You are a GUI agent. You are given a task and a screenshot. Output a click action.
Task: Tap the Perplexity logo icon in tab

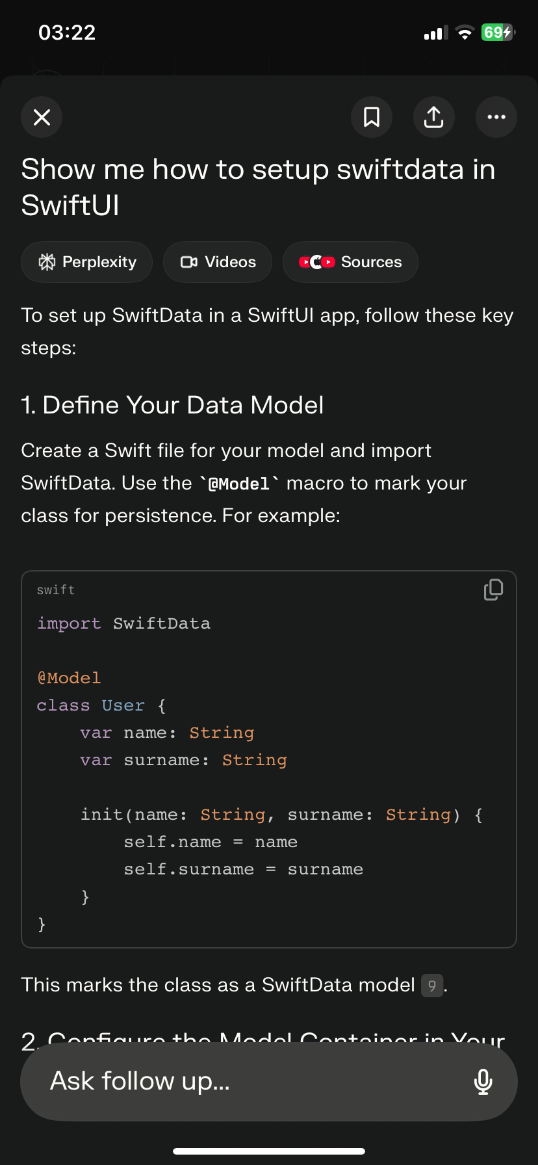click(47, 262)
